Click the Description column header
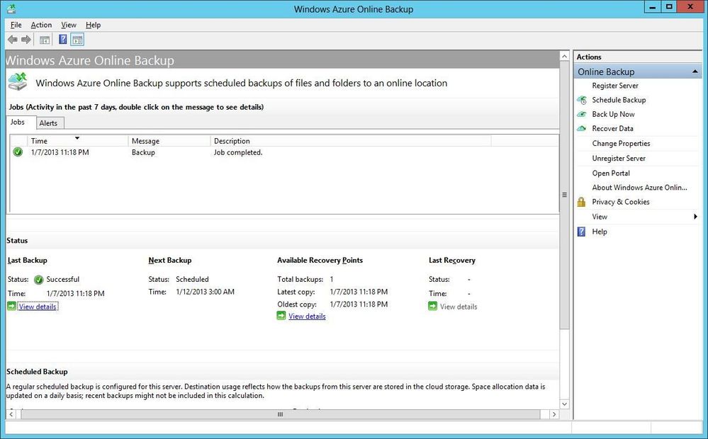The height and width of the screenshot is (439, 708). [x=351, y=141]
